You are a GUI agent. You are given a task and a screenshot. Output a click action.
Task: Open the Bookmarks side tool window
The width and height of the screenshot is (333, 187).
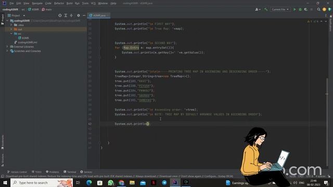[x=2, y=142]
